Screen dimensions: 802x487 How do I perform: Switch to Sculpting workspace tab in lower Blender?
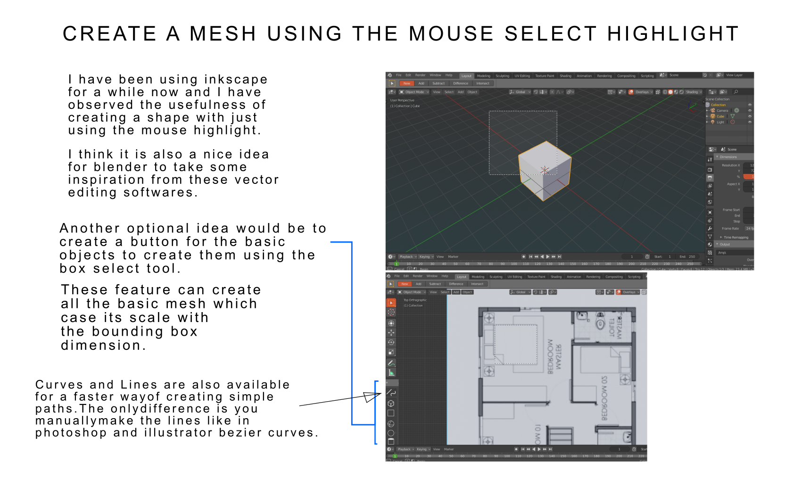click(496, 277)
